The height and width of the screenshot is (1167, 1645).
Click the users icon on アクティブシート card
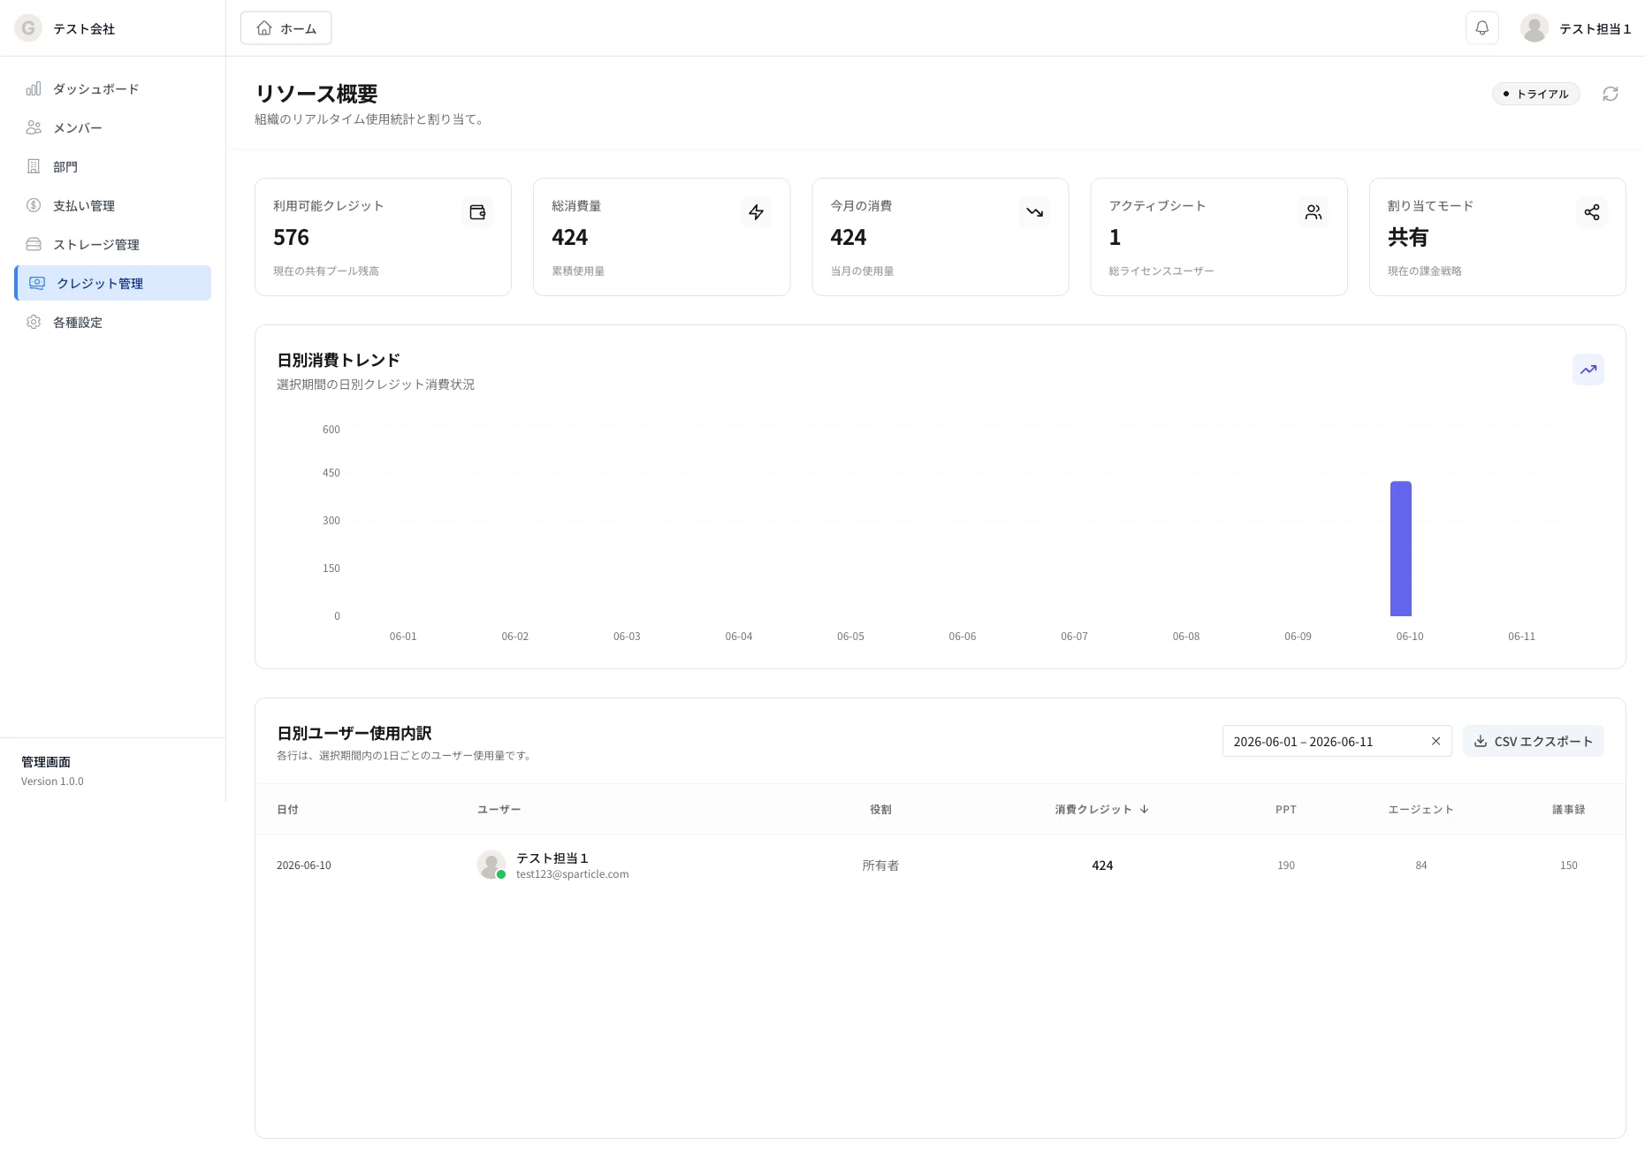coord(1314,212)
